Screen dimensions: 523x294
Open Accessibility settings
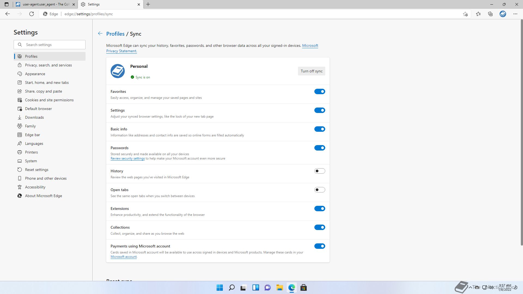click(50, 187)
